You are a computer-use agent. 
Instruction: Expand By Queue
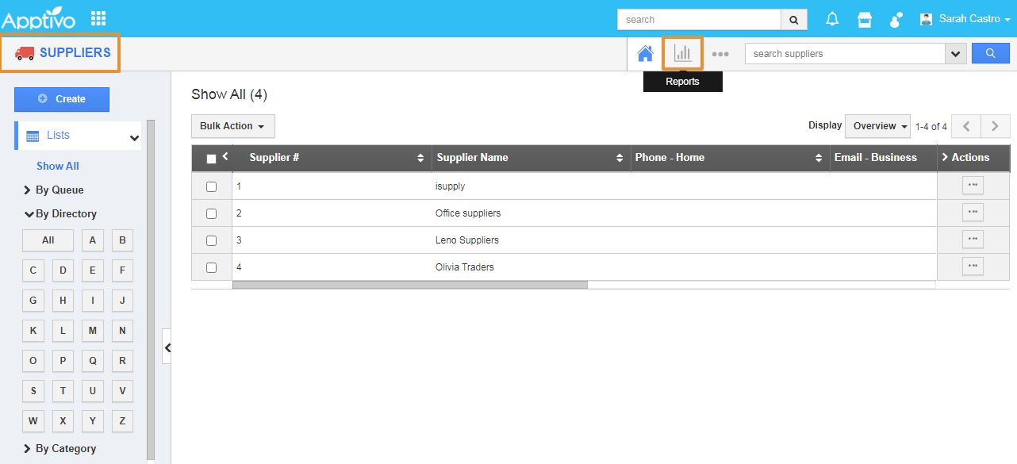click(53, 190)
